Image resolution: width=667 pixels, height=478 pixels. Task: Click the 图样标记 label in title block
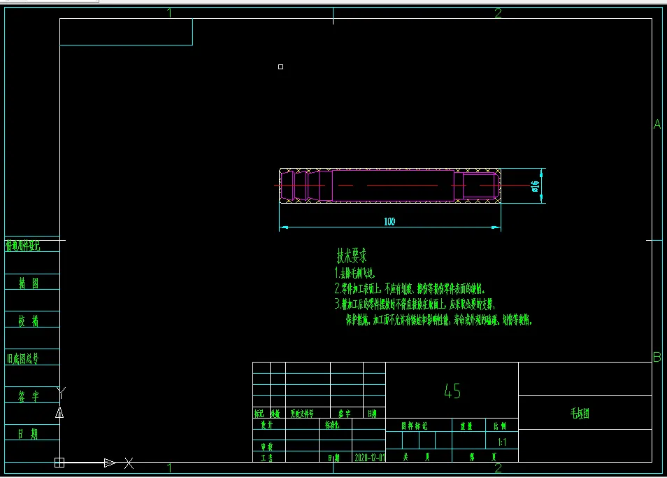(x=414, y=426)
